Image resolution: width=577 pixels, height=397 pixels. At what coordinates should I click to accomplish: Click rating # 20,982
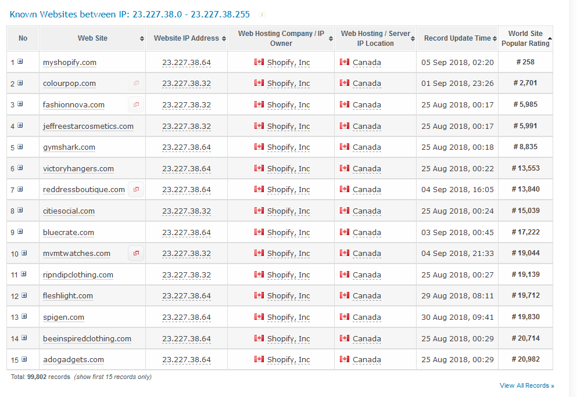point(525,359)
